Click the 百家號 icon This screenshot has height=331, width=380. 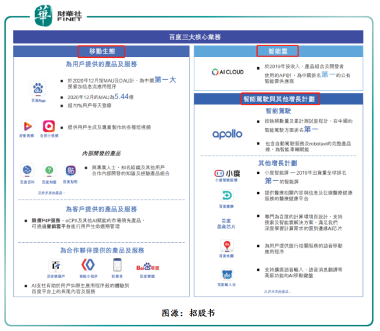pyautogui.click(x=56, y=266)
